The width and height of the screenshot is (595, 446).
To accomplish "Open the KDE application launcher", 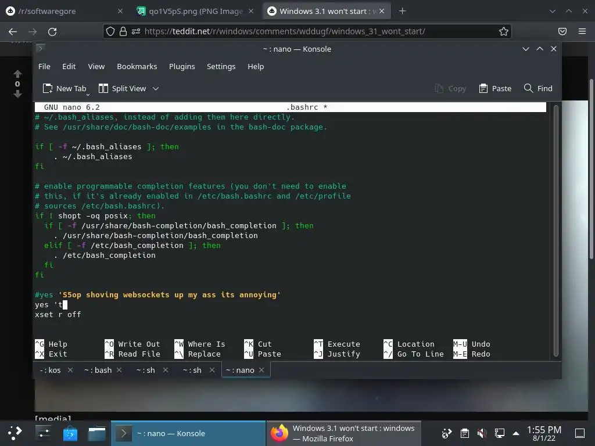I will 15,433.
